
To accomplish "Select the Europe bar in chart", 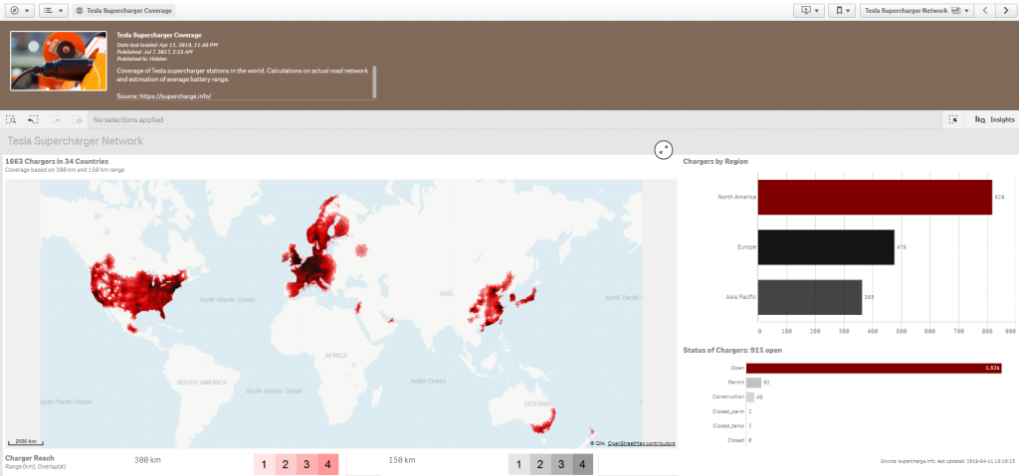I will click(826, 246).
